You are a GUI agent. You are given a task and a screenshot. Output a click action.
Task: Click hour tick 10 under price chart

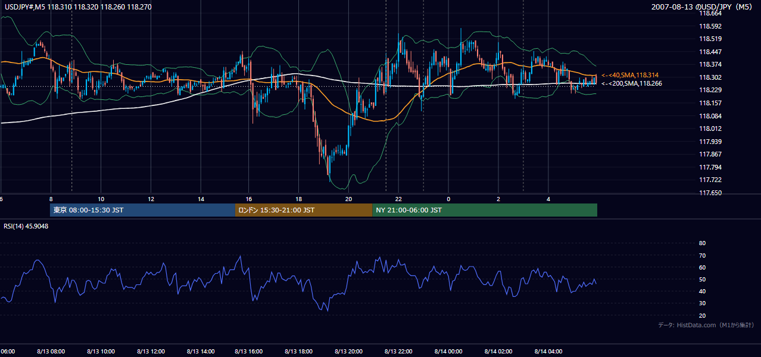click(101, 199)
